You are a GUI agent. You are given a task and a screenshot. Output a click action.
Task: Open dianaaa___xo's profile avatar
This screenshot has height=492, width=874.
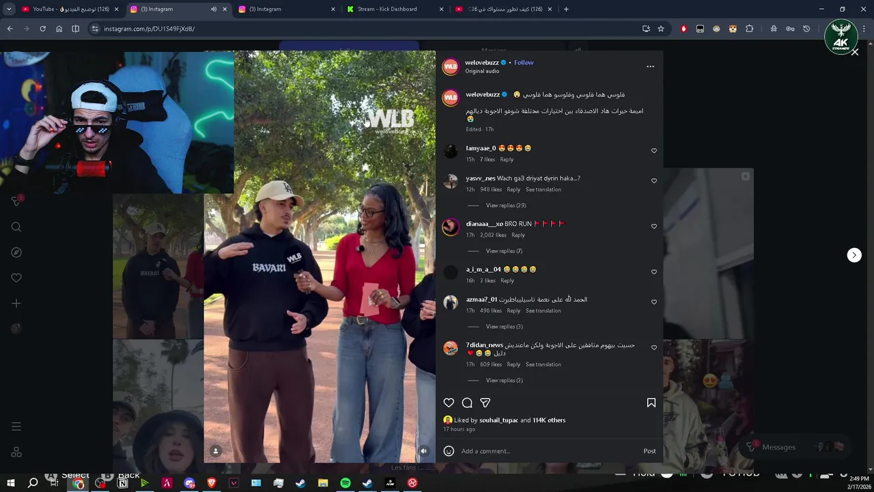[451, 228]
